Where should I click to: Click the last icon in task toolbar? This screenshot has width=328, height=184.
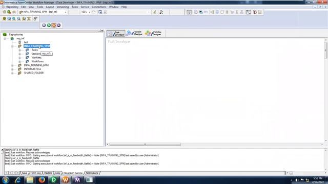pos(260,12)
